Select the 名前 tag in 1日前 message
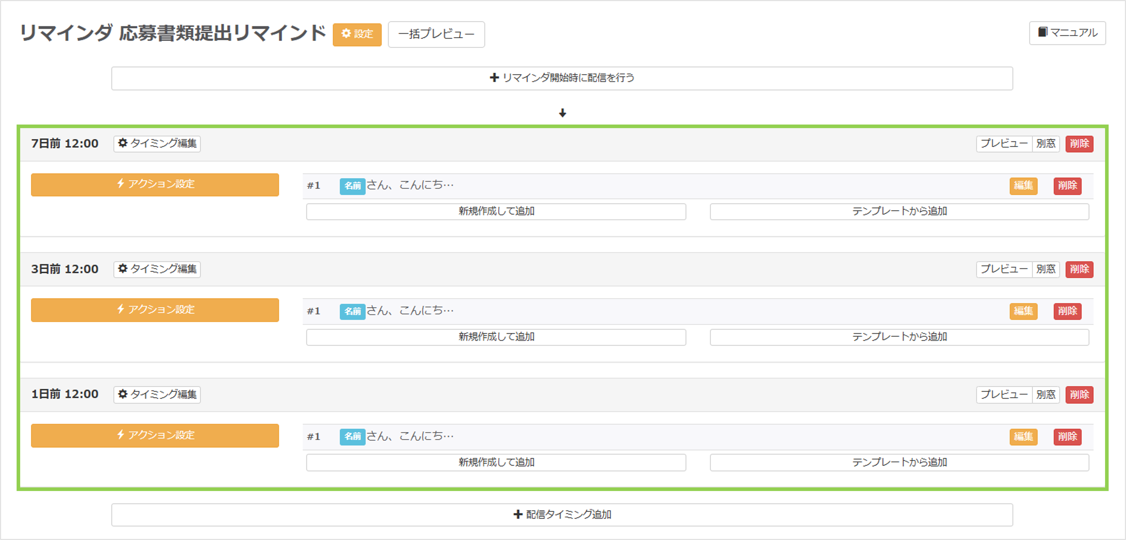 click(352, 437)
